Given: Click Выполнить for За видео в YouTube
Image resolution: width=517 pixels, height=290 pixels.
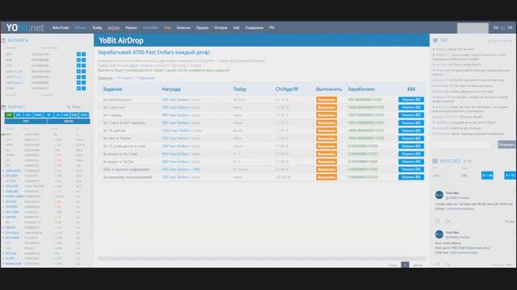Looking at the screenshot, I should (x=326, y=154).
